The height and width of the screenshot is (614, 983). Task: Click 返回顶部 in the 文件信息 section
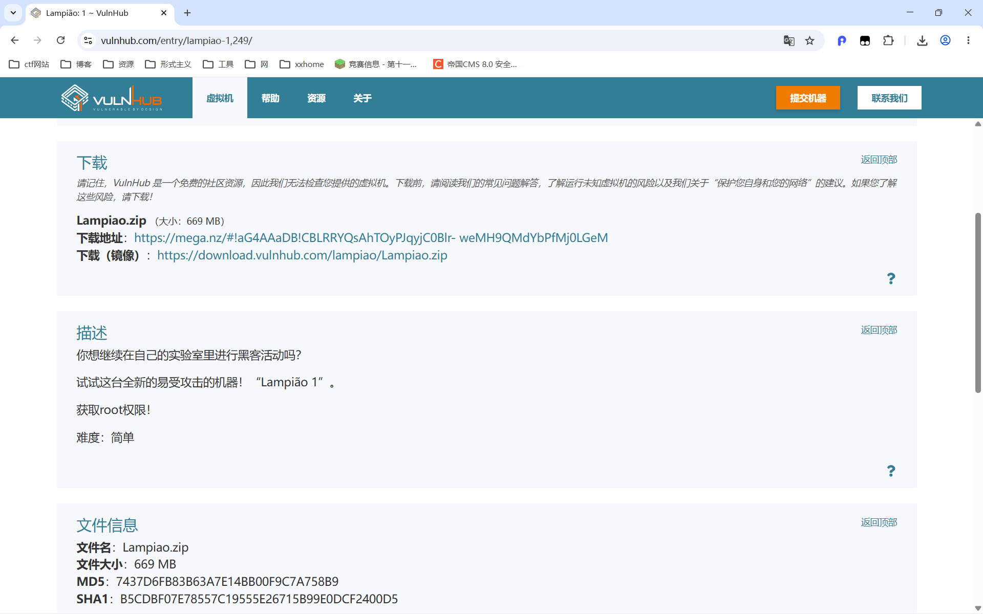879,522
